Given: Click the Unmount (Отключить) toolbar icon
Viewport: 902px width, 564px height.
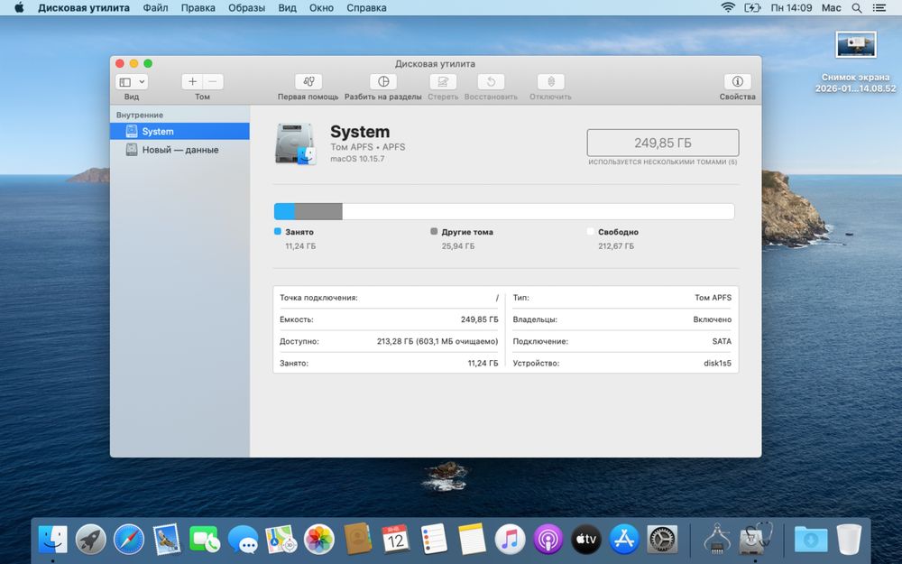Looking at the screenshot, I should [550, 82].
